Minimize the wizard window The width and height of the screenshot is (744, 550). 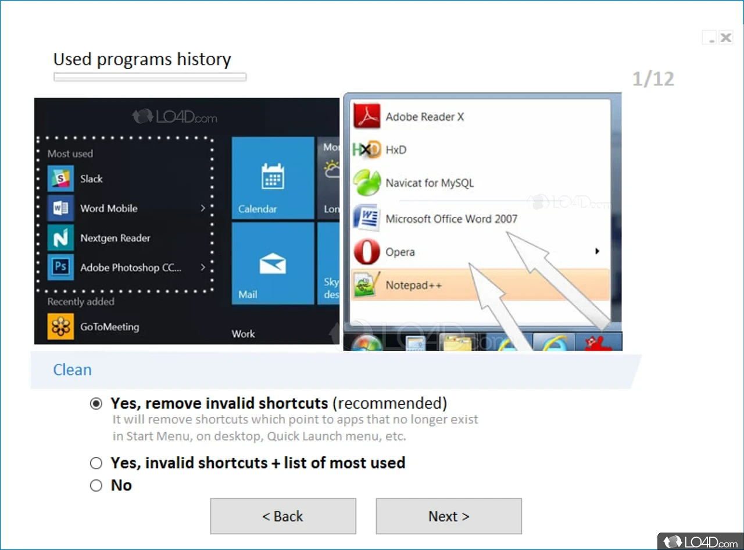point(710,38)
